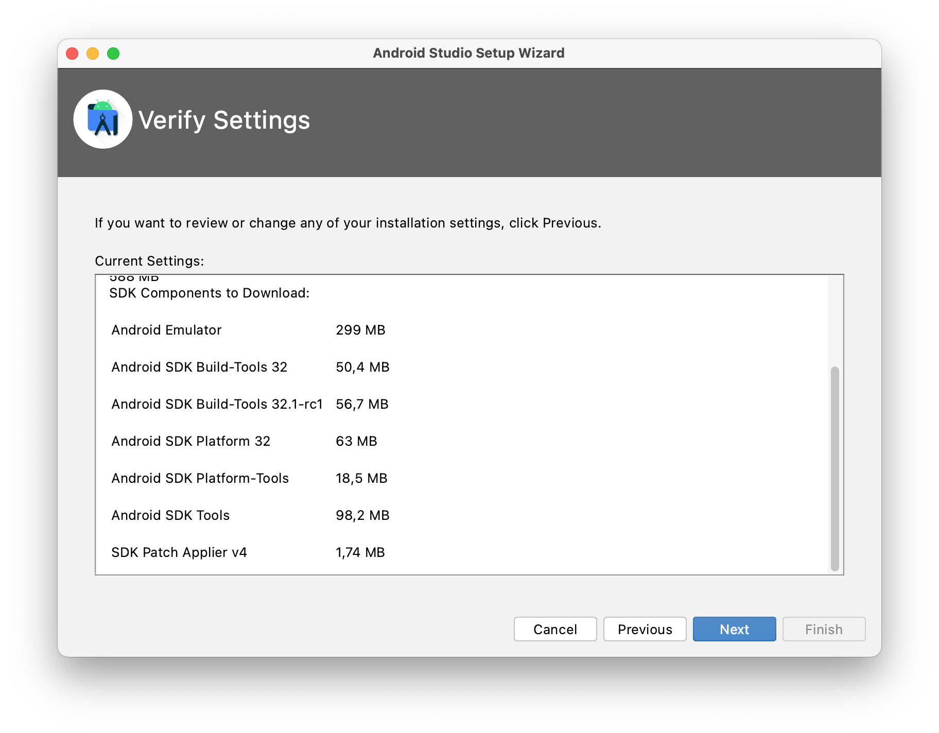Click the Android Studio Setup Wizard title
The height and width of the screenshot is (733, 939).
pos(468,53)
